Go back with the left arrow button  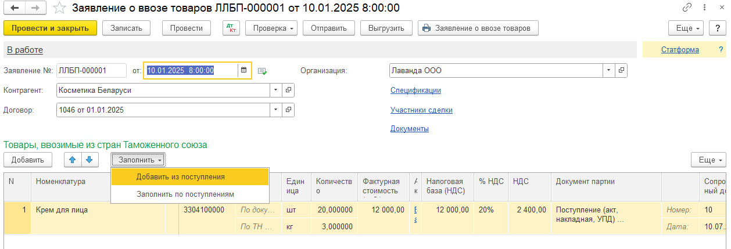point(15,8)
